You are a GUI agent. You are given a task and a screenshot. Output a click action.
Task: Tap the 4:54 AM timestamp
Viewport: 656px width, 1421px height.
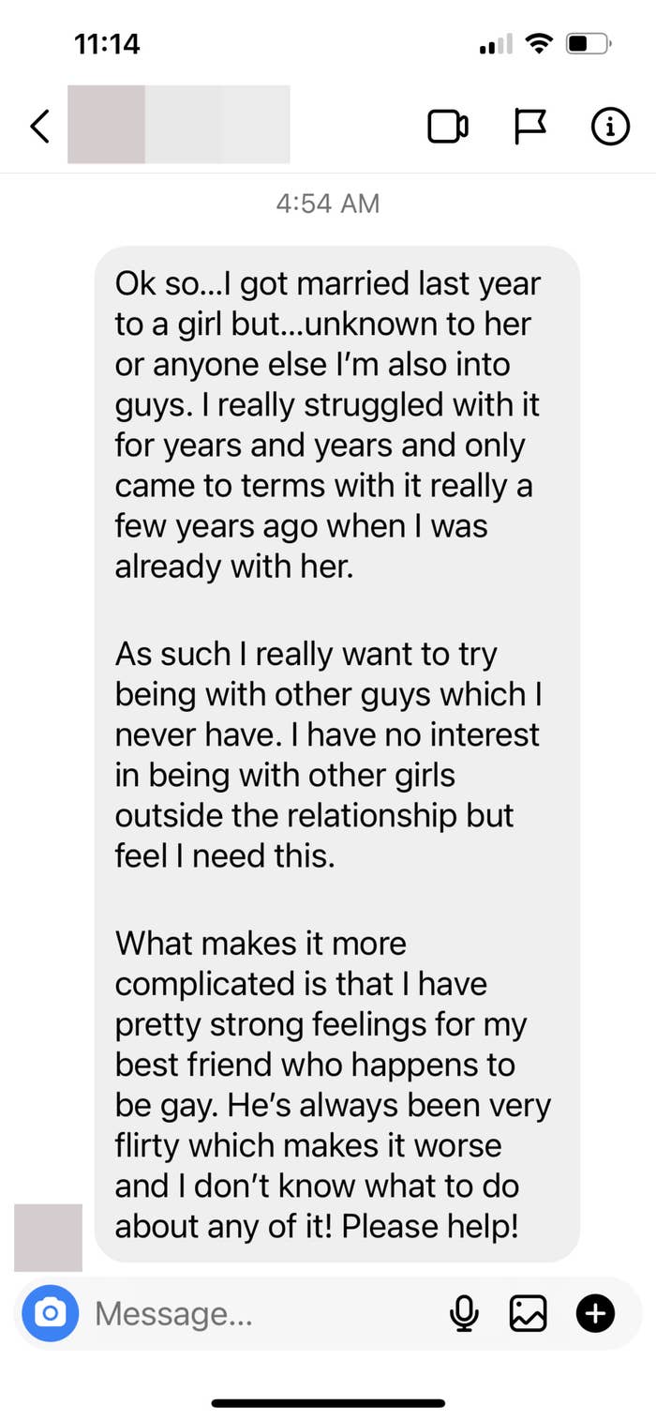[x=328, y=204]
